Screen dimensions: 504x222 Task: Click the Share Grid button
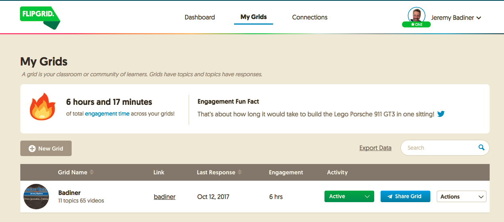pyautogui.click(x=405, y=197)
